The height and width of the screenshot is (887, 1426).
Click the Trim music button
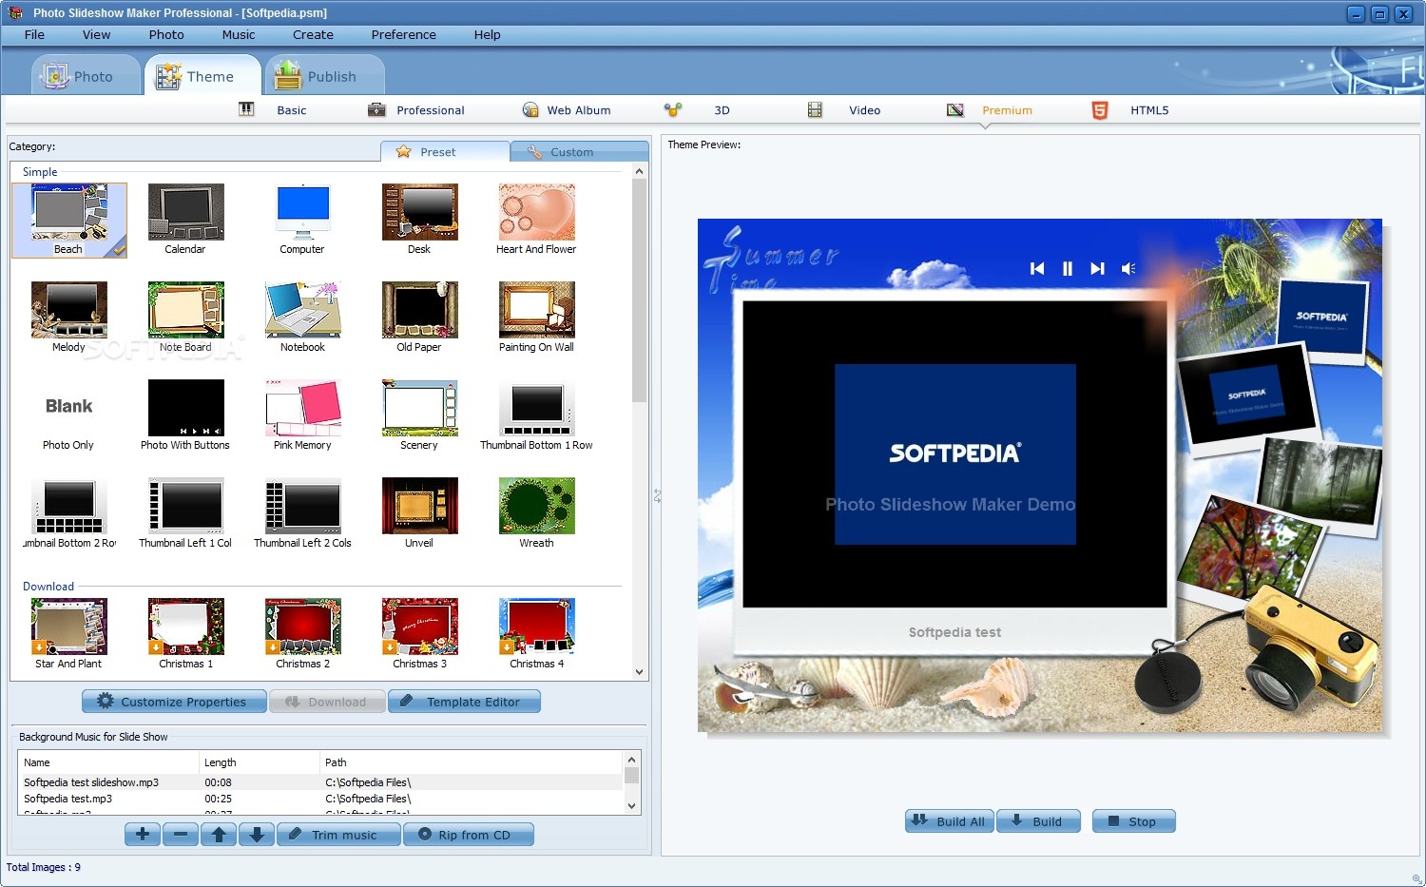[339, 835]
